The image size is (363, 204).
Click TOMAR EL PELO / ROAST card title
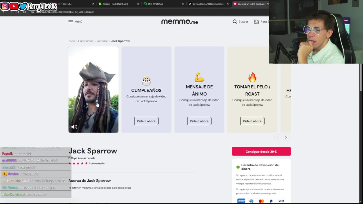click(252, 90)
